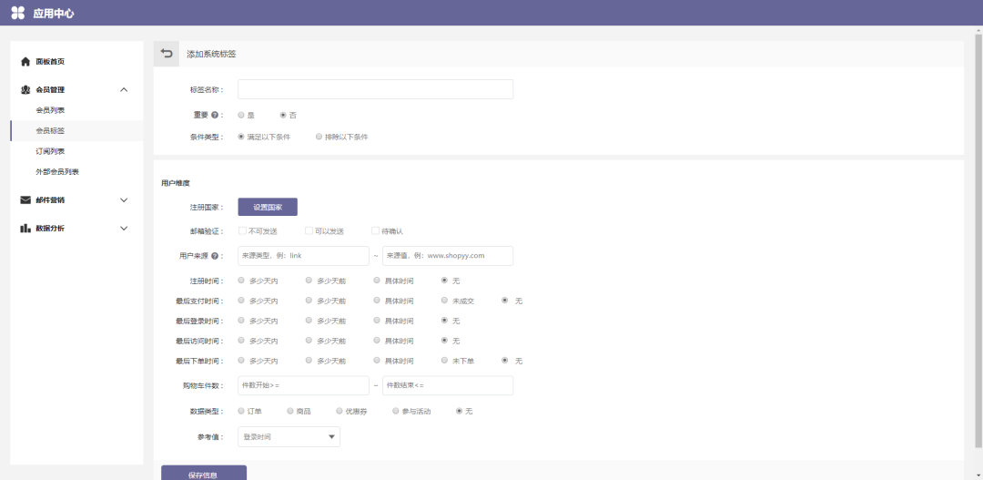Click the 件数结束<= input field
Viewport: 983px width, 480px height.
[x=448, y=385]
